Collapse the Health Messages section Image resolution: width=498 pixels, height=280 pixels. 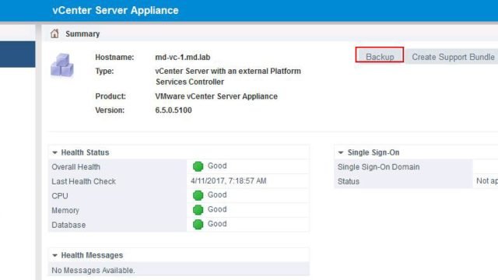[54, 256]
